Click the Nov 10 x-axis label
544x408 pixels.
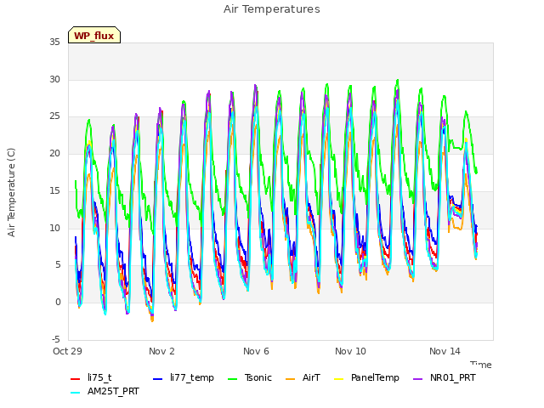point(350,351)
